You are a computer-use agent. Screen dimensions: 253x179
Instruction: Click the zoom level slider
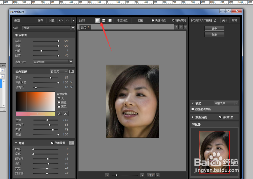point(125,175)
